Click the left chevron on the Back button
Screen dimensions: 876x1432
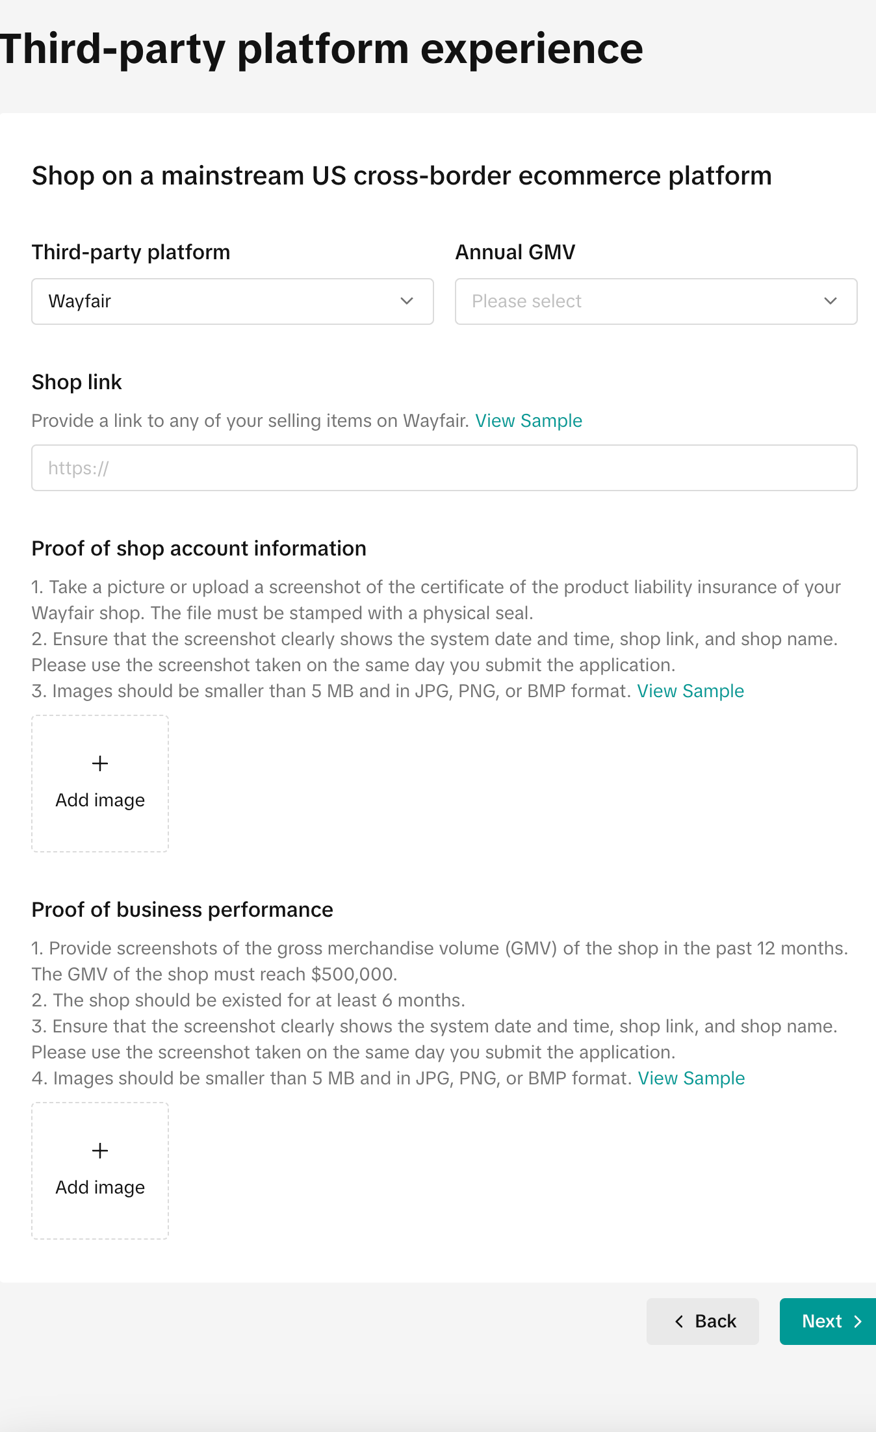tap(679, 1322)
